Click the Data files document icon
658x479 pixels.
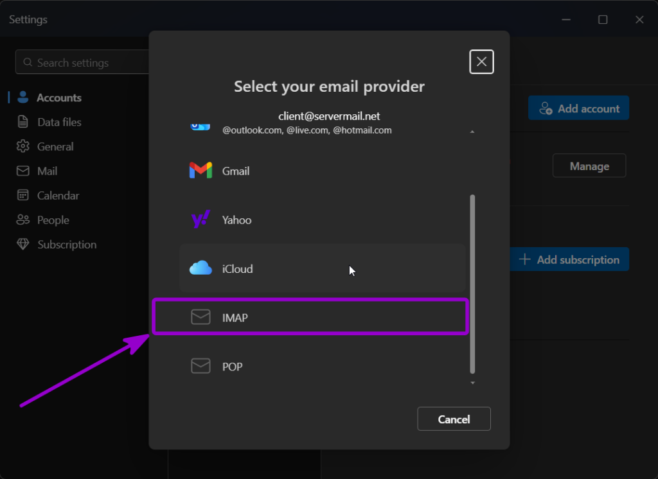point(23,121)
